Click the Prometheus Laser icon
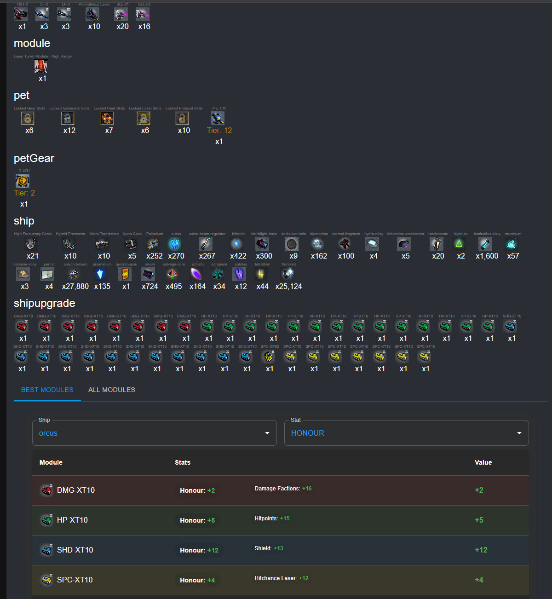Viewport: 552px width, 599px height. [x=92, y=14]
